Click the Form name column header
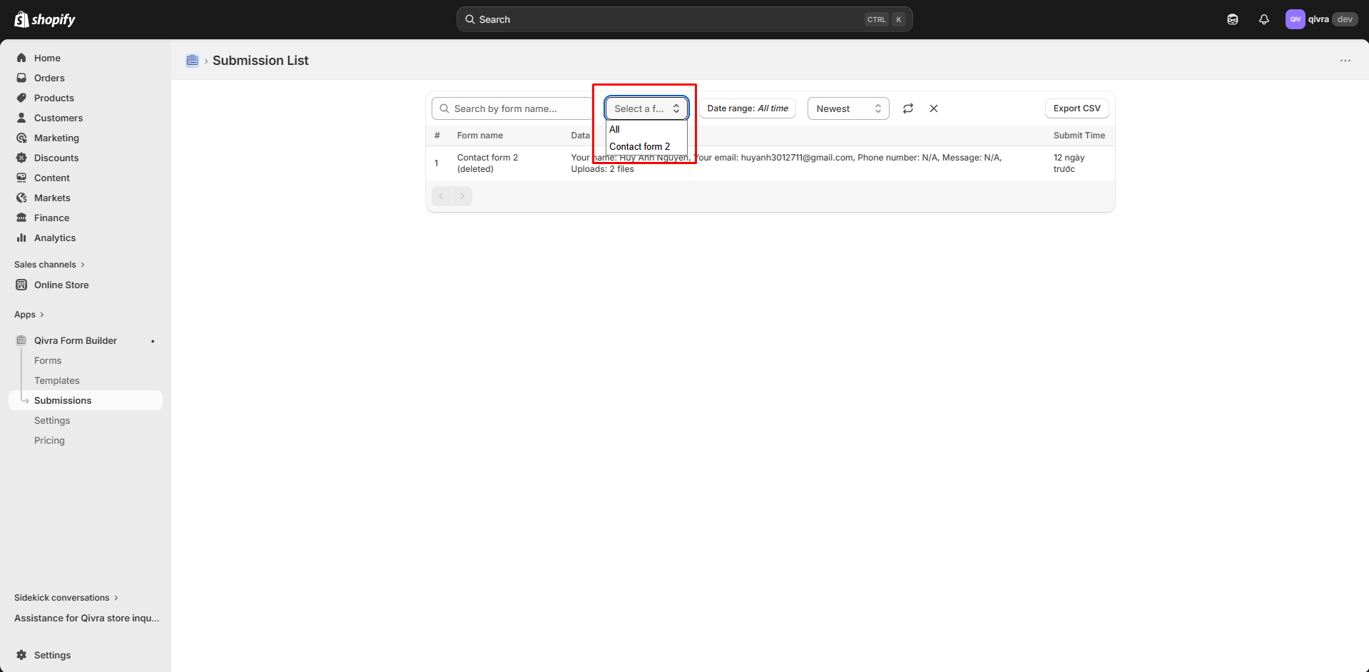The height and width of the screenshot is (672, 1369). [480, 136]
